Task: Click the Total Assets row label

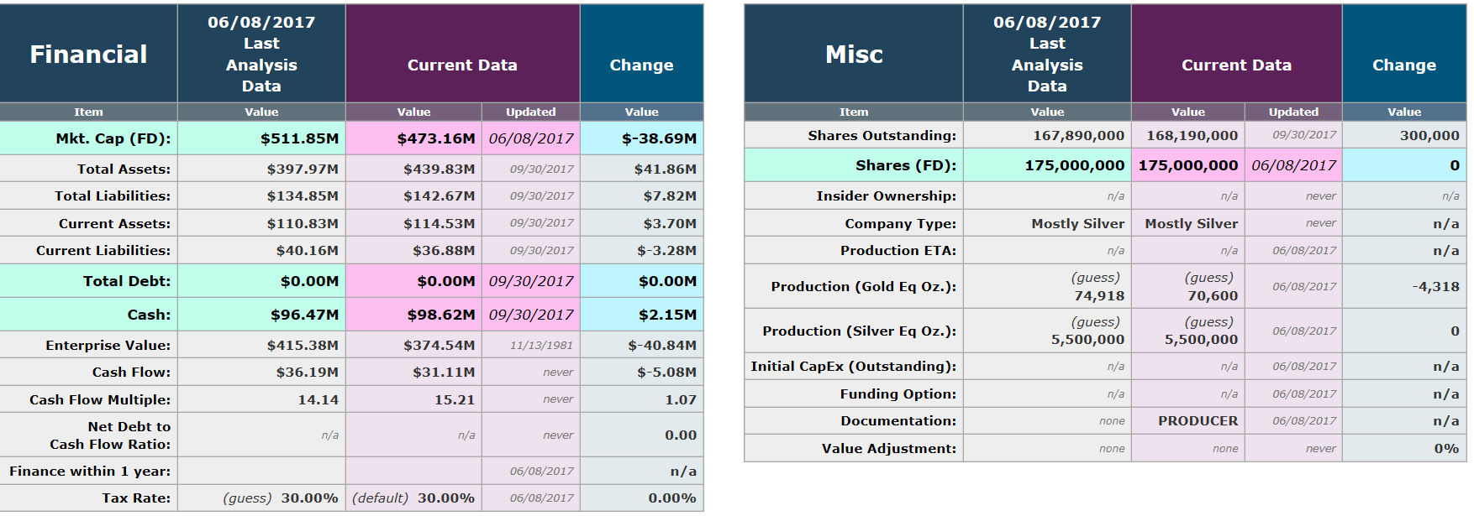Action: click(x=124, y=169)
